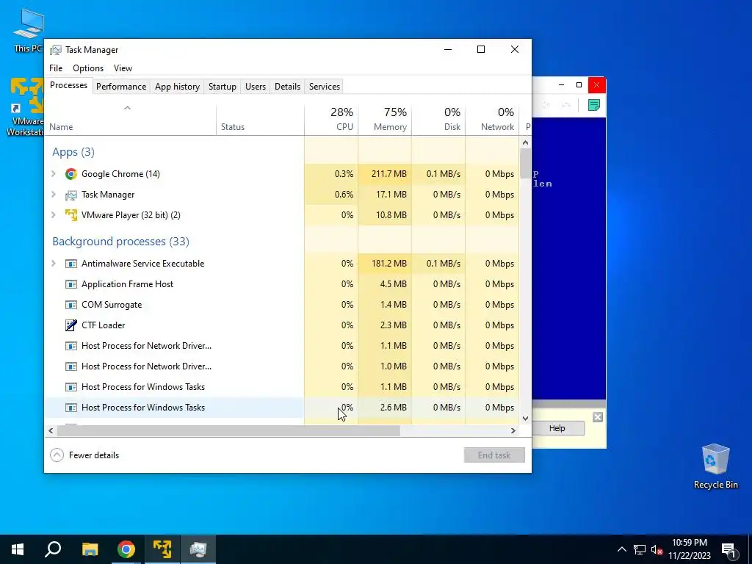
Task: Click Antimalware's 181.2 MB memory value
Action: 389,264
